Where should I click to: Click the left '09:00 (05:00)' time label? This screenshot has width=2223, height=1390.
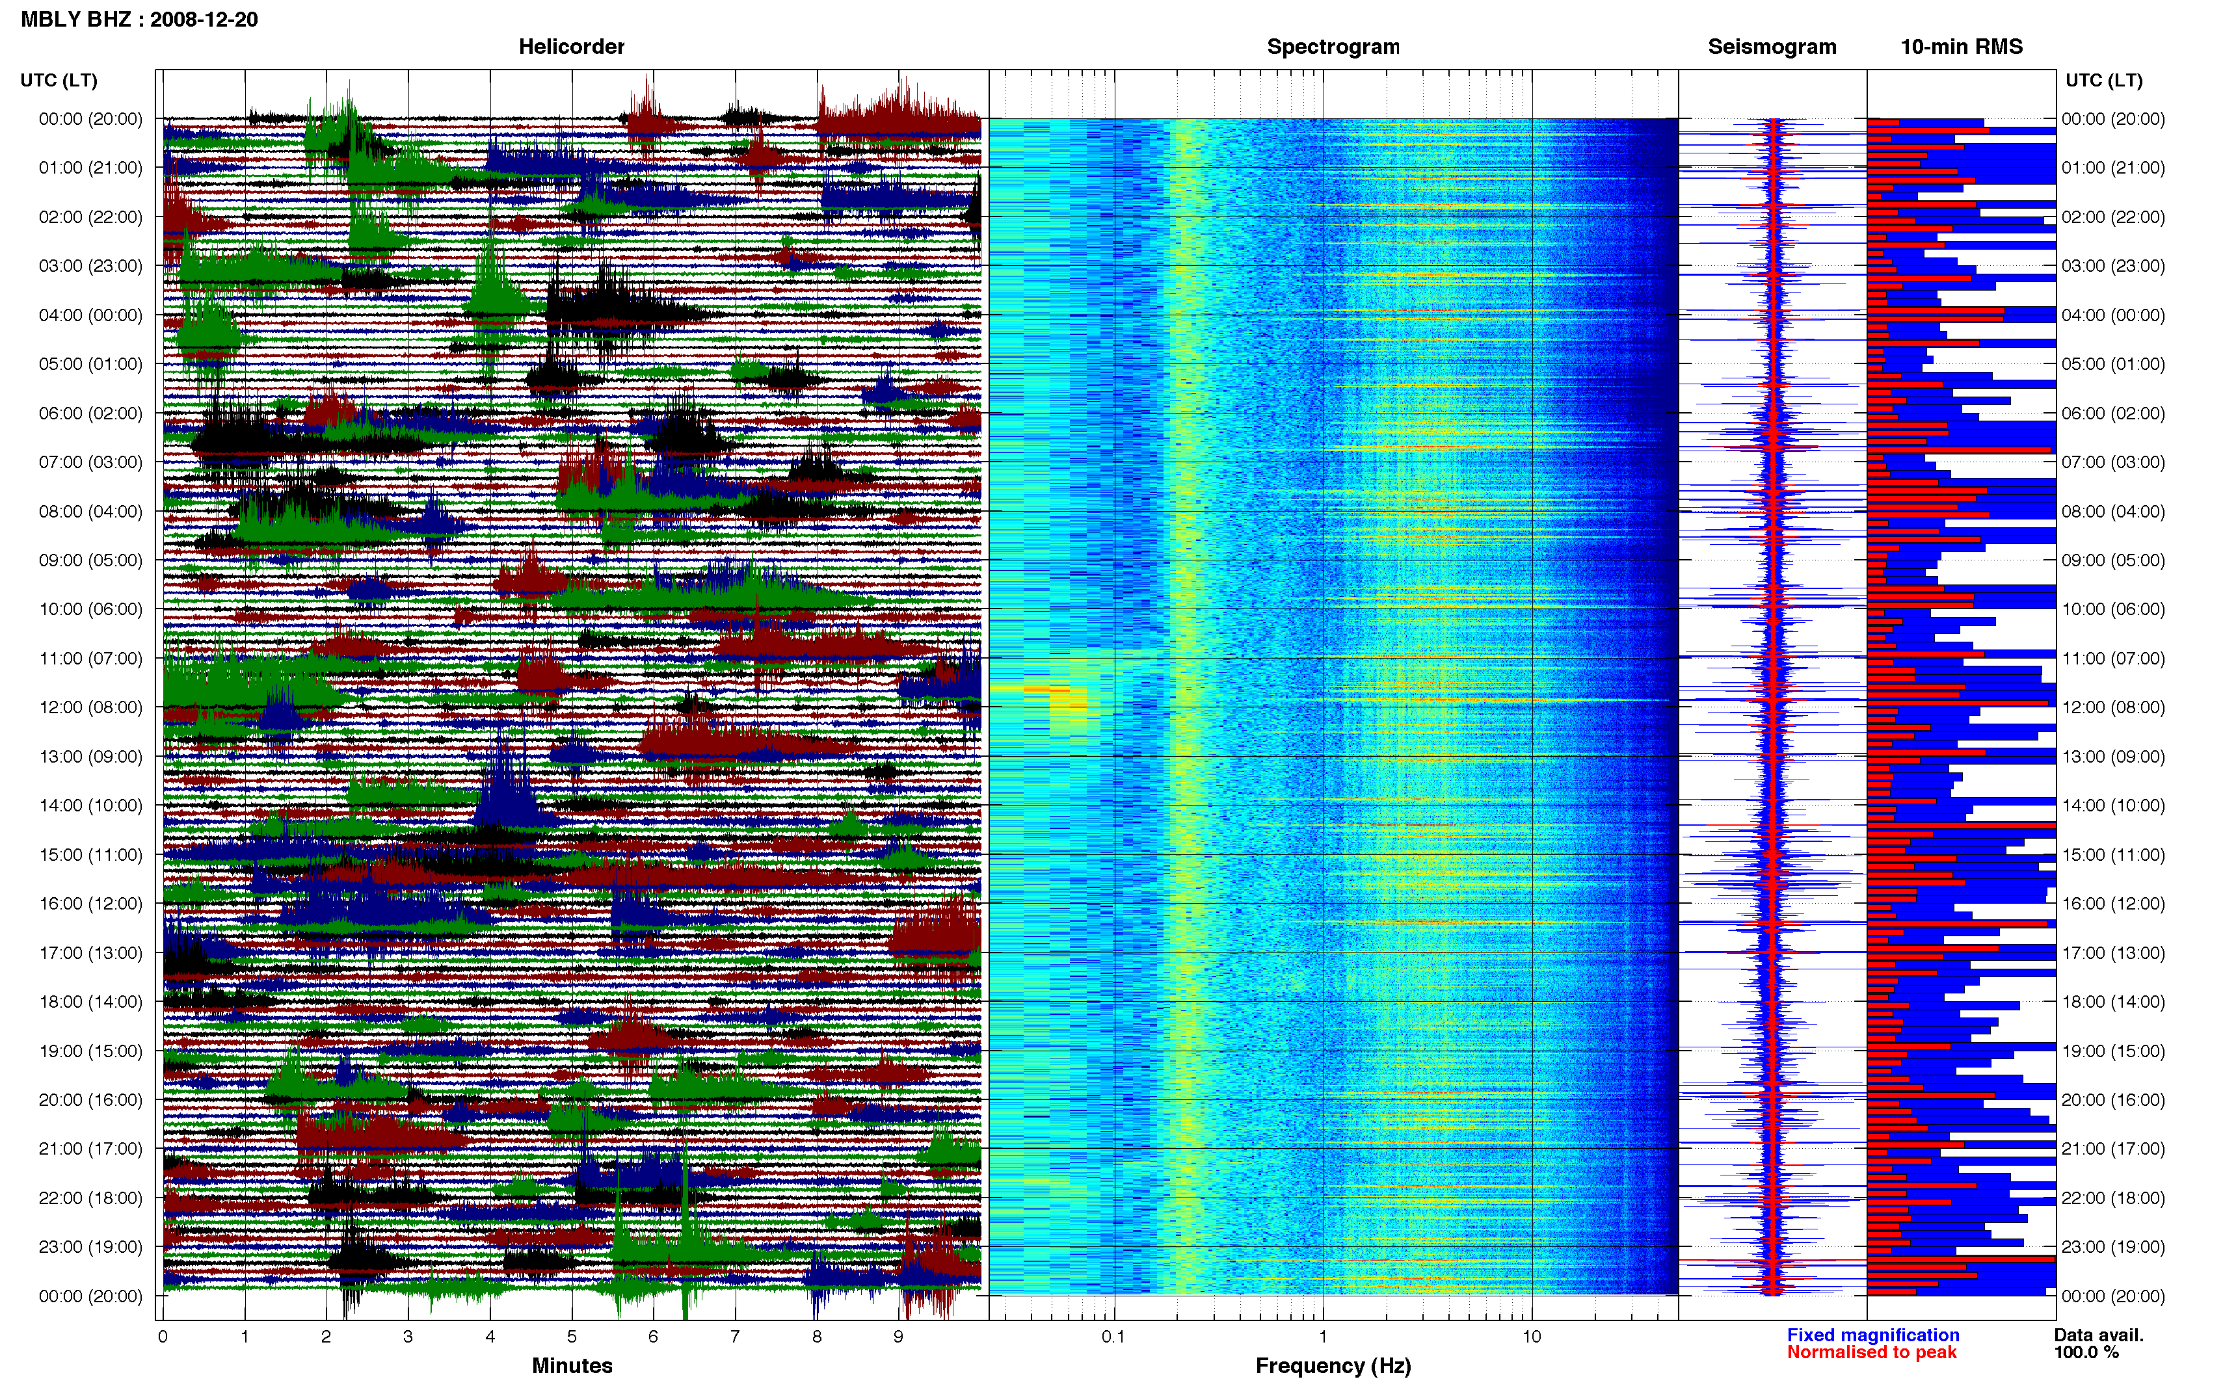pos(90,560)
